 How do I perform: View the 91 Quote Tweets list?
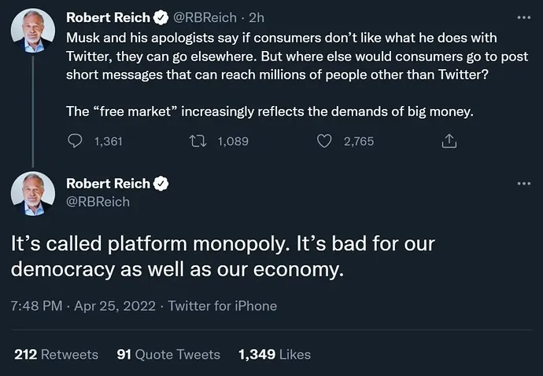(x=168, y=354)
